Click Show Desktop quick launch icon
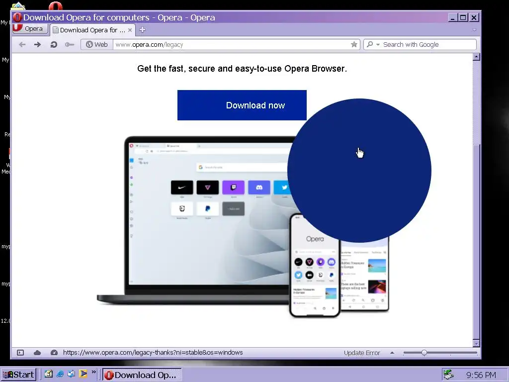The width and height of the screenshot is (509, 382). 49,374
